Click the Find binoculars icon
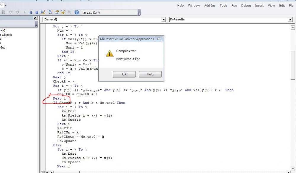 click(3, 12)
